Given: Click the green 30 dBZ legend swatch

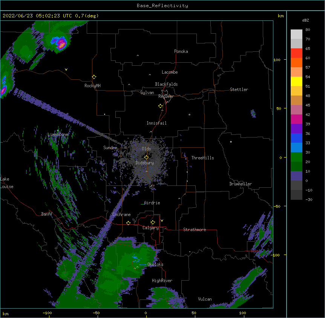Looking at the screenshot, I should [x=296, y=157].
